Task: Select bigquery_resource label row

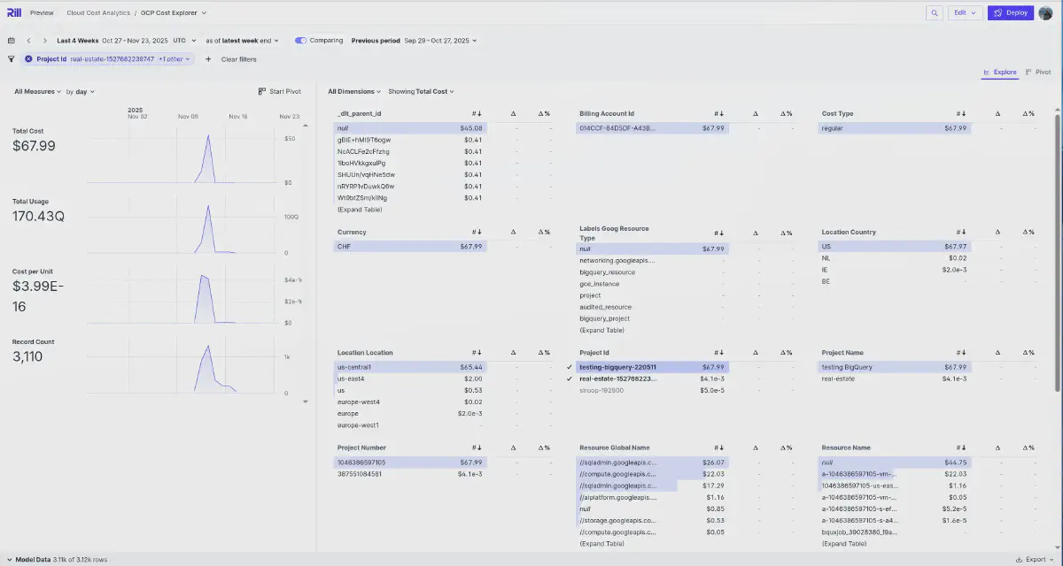Action: point(653,272)
